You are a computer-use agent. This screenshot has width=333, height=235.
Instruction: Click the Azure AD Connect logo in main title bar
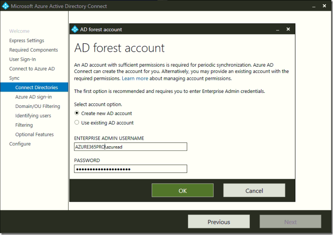5,6
